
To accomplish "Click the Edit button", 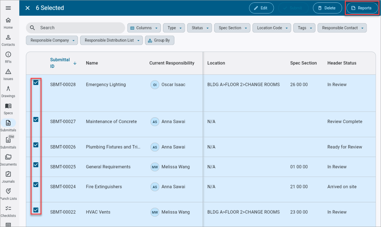I will [x=261, y=8].
